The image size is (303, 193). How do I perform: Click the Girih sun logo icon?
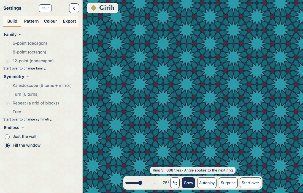pos(94,8)
